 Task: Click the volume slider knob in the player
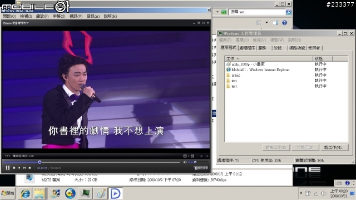point(195,162)
